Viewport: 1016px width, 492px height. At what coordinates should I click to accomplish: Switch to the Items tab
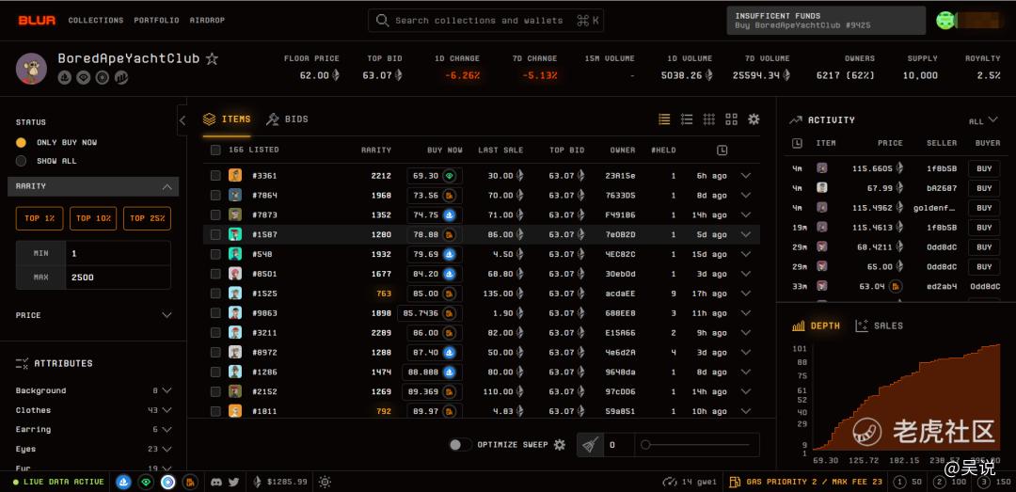tap(227, 119)
